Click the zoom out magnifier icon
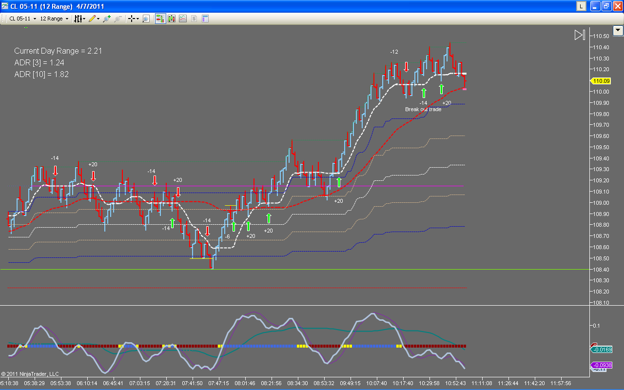624x390 pixels. click(118, 19)
